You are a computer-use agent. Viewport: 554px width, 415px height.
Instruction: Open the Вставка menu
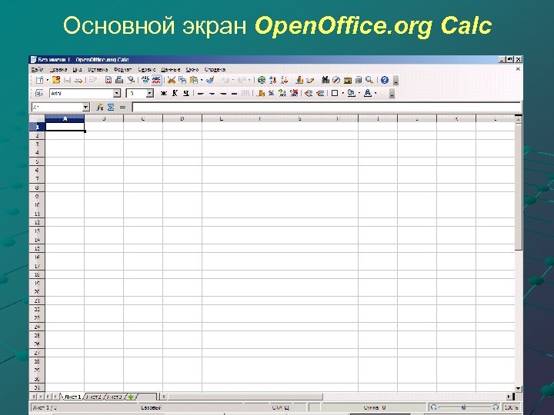(x=98, y=69)
